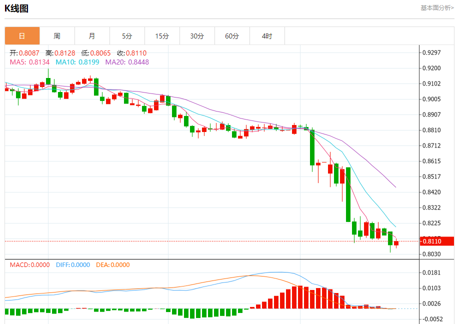Click the 0.8810 price axis label
This screenshot has width=457, height=324.
click(431, 130)
